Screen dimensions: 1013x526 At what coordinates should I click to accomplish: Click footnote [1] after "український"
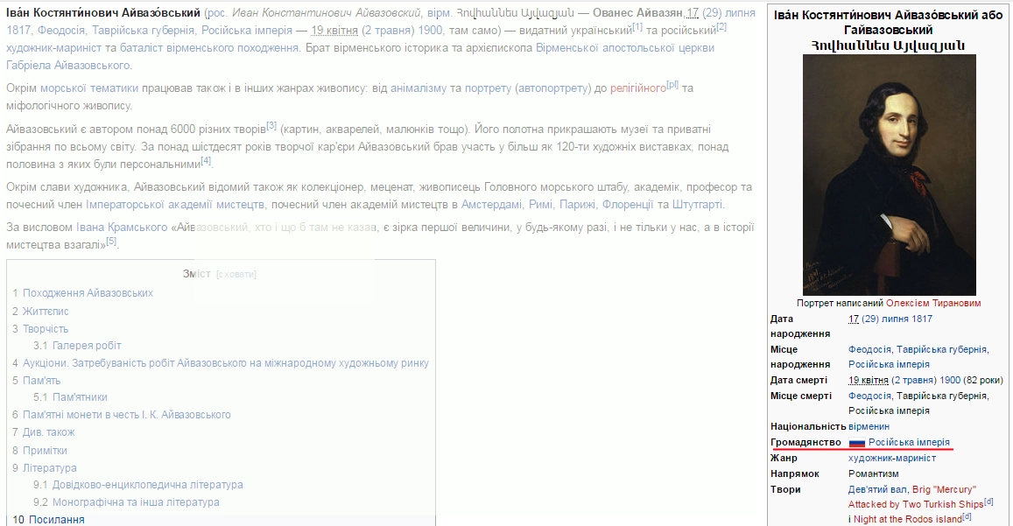[x=637, y=27]
